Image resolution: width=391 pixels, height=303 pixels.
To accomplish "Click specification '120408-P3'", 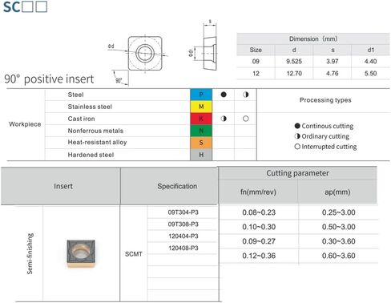I will pyautogui.click(x=183, y=248).
